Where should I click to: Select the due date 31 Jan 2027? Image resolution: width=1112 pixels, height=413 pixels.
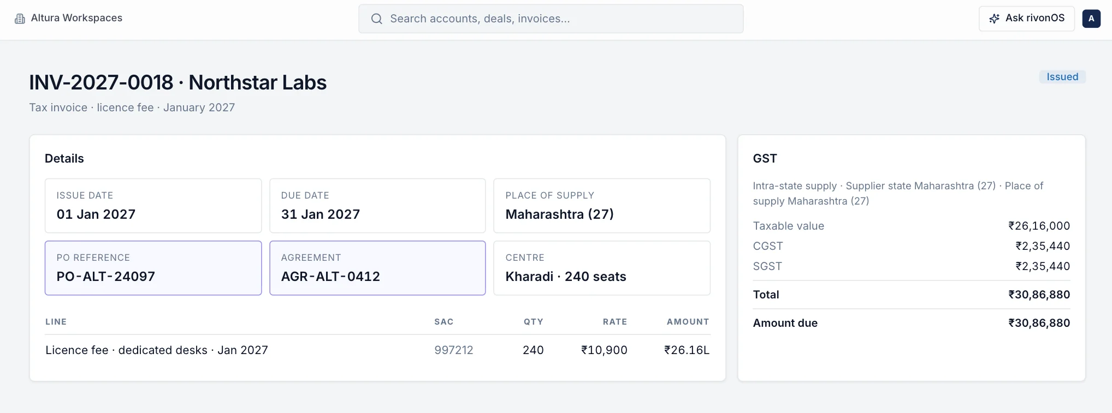click(x=377, y=206)
